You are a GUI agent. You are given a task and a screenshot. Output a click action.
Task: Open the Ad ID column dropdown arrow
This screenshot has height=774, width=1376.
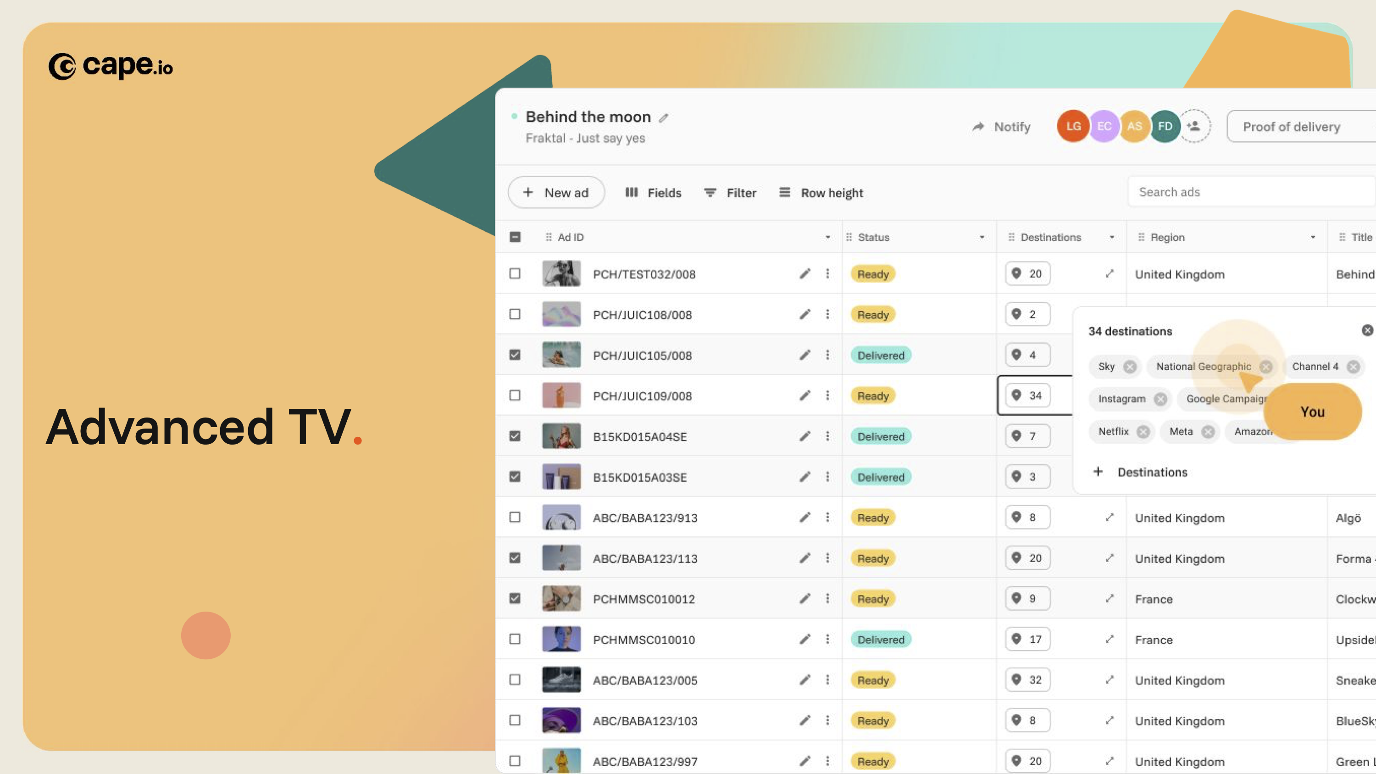click(x=827, y=237)
